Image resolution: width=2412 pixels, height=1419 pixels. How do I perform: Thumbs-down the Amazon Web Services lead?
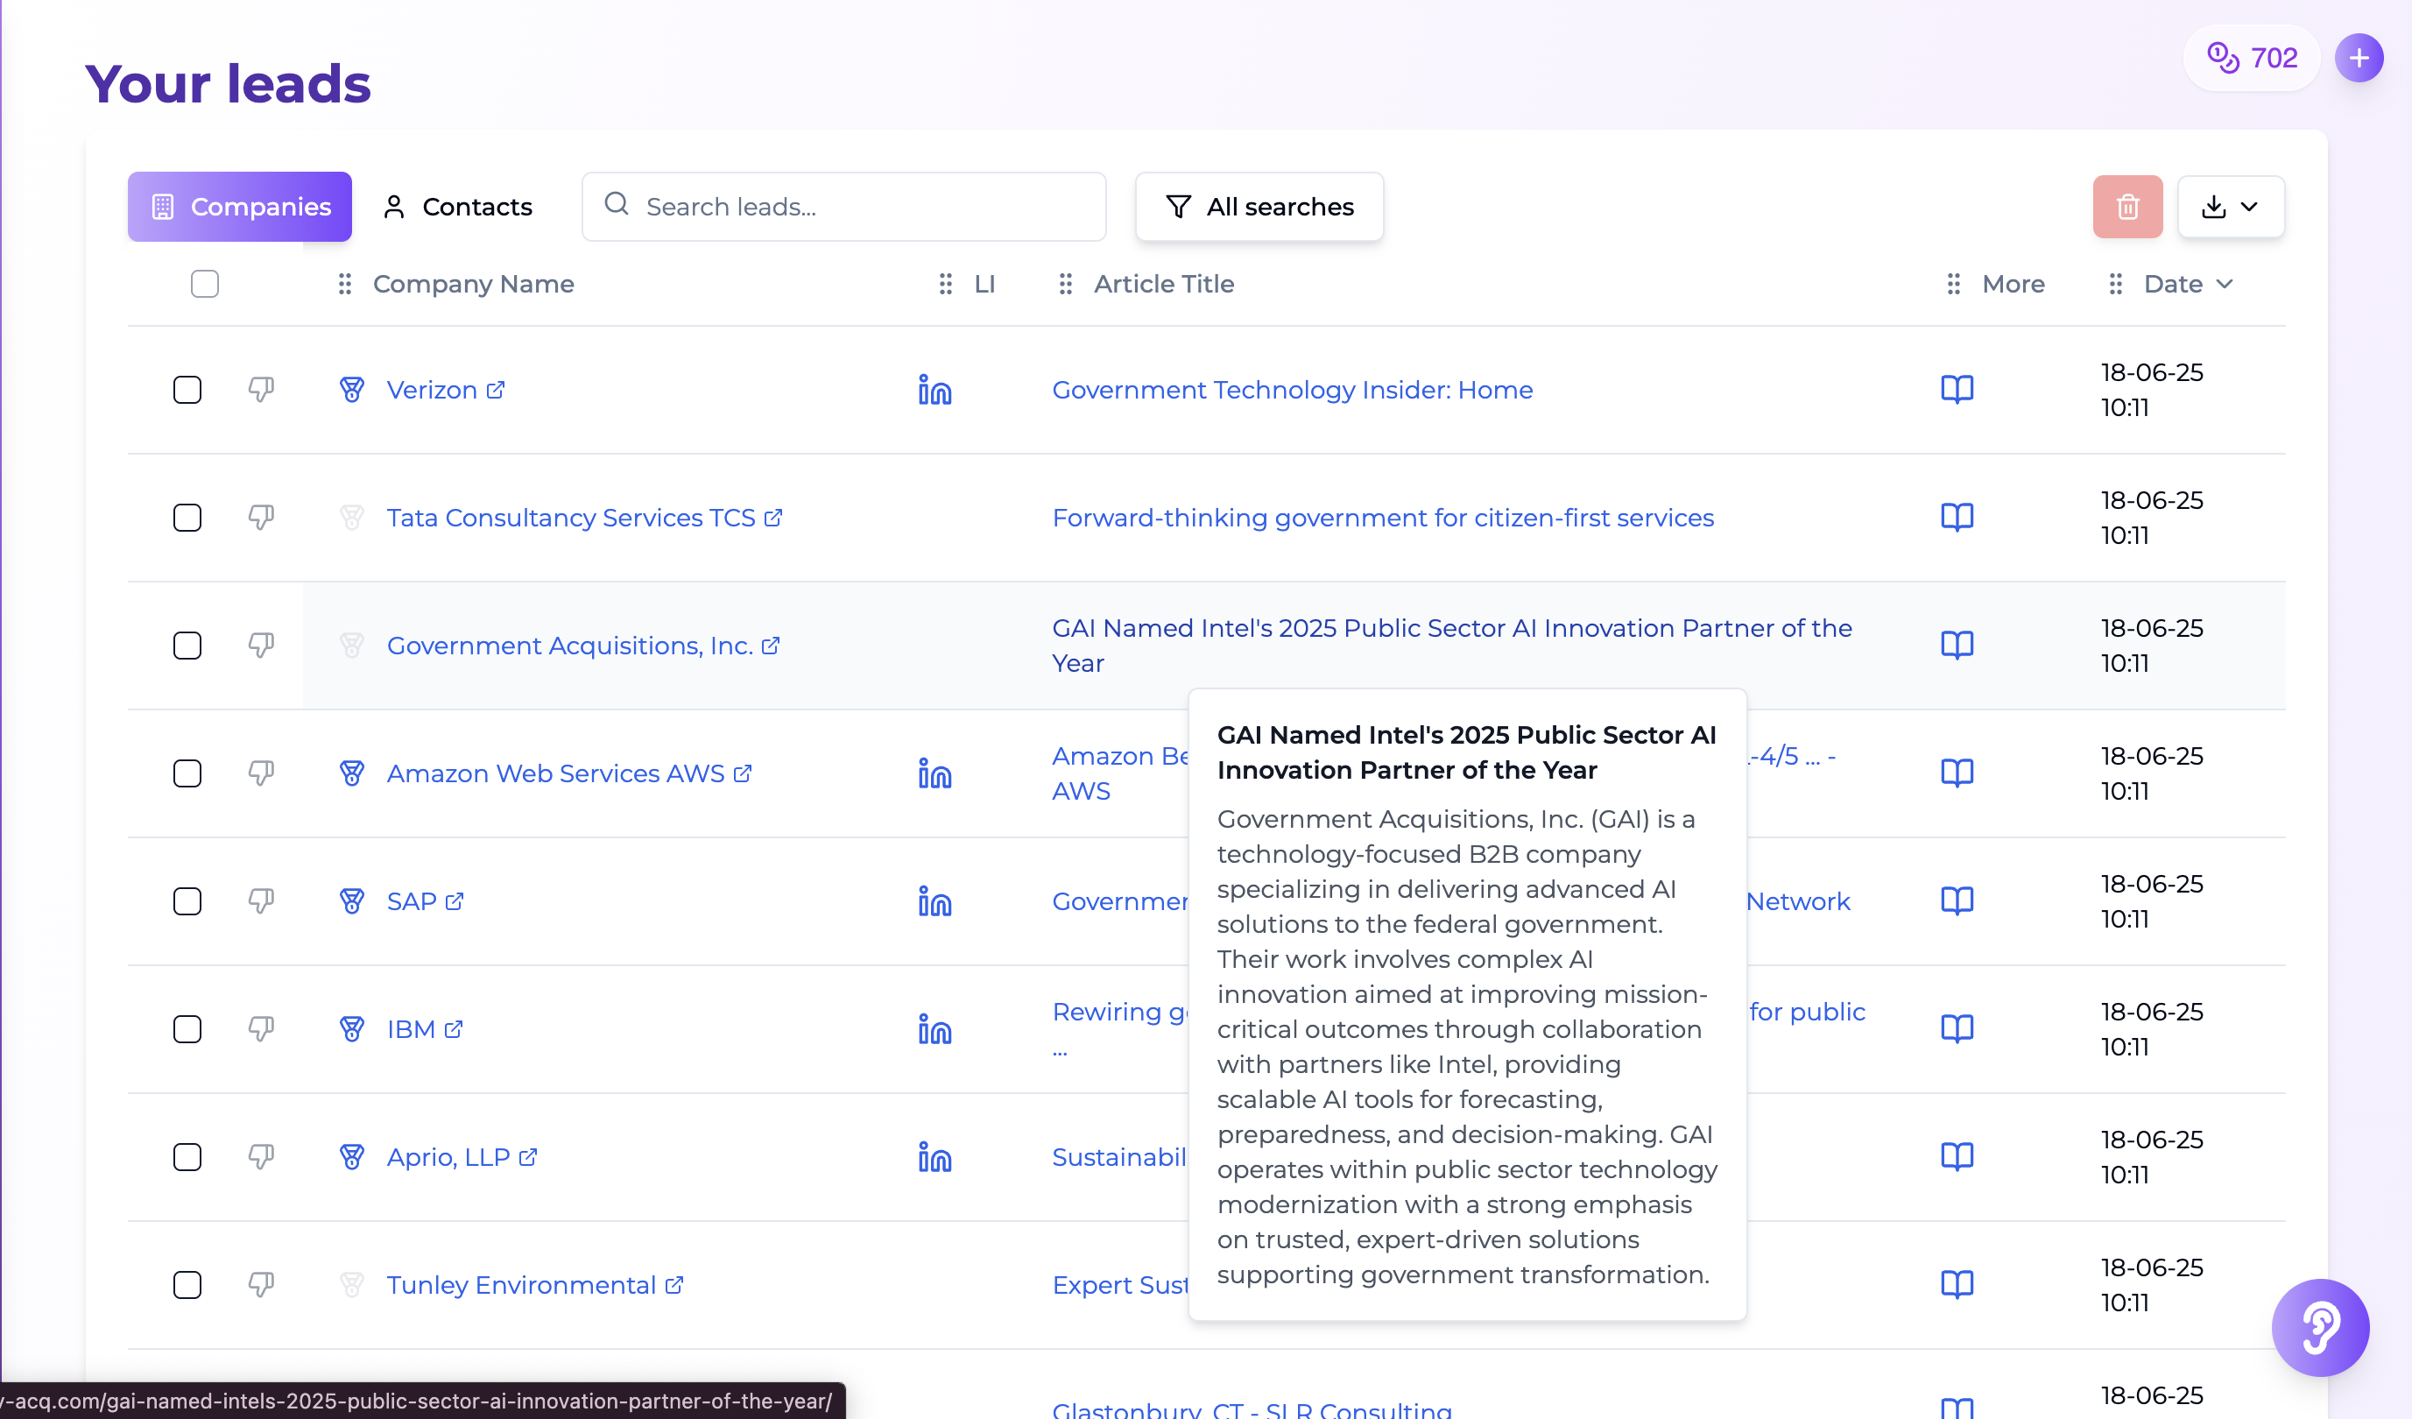261,773
